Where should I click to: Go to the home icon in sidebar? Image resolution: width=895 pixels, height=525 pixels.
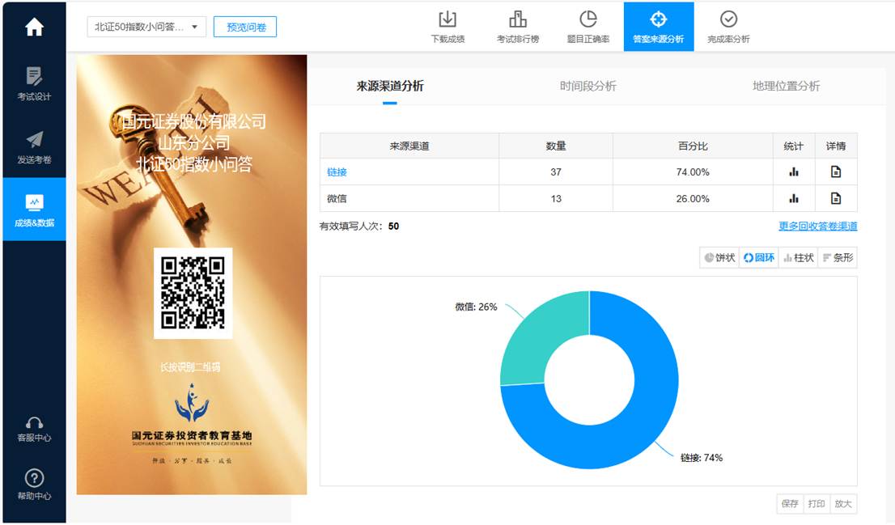(x=34, y=27)
